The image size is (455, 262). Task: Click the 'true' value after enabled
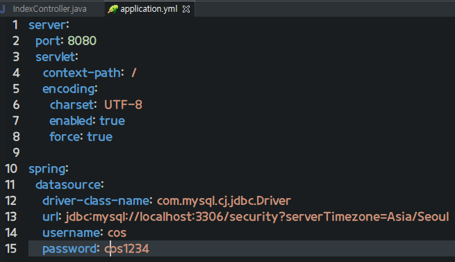click(x=113, y=120)
